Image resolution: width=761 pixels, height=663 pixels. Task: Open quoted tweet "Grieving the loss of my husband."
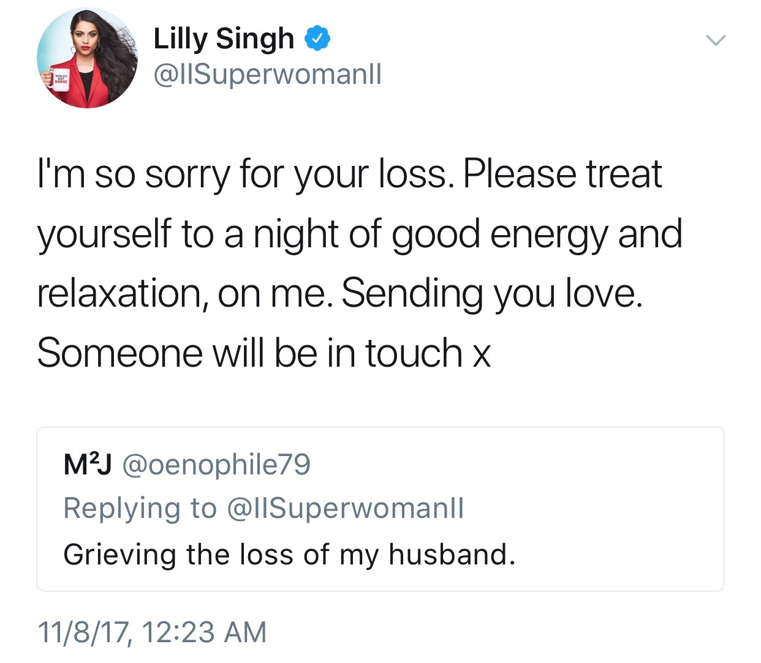[289, 555]
